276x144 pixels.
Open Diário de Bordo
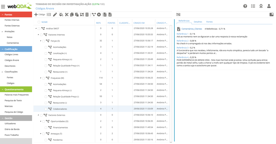(x=12, y=129)
